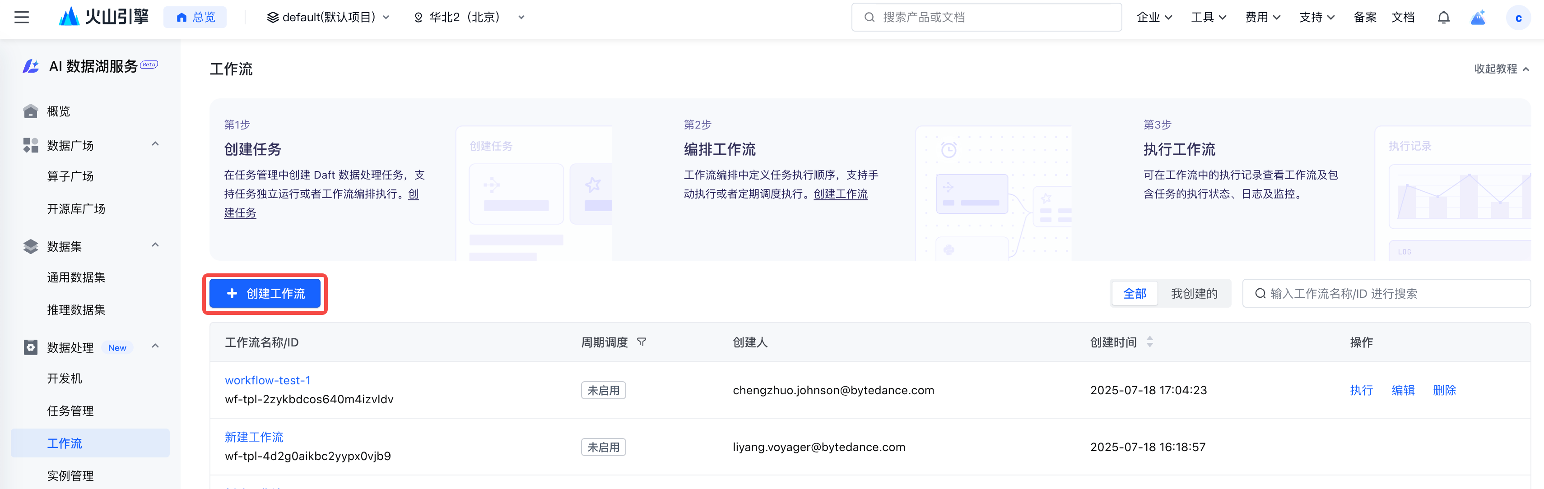Click the notification bell icon

(x=1443, y=18)
